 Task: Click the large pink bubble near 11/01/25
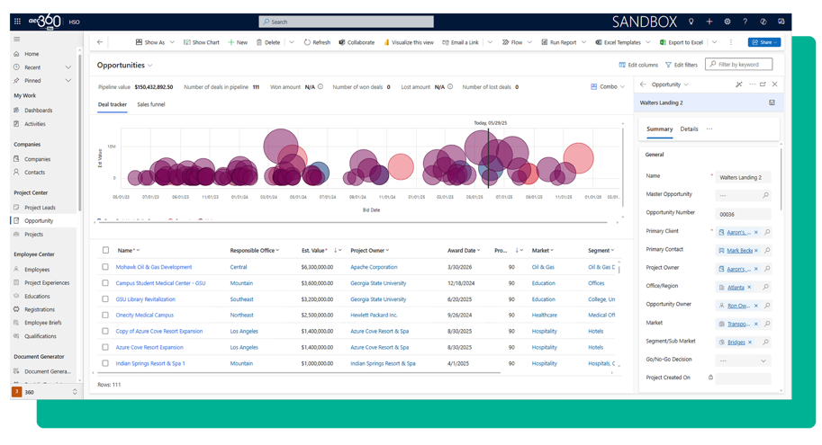(578, 157)
